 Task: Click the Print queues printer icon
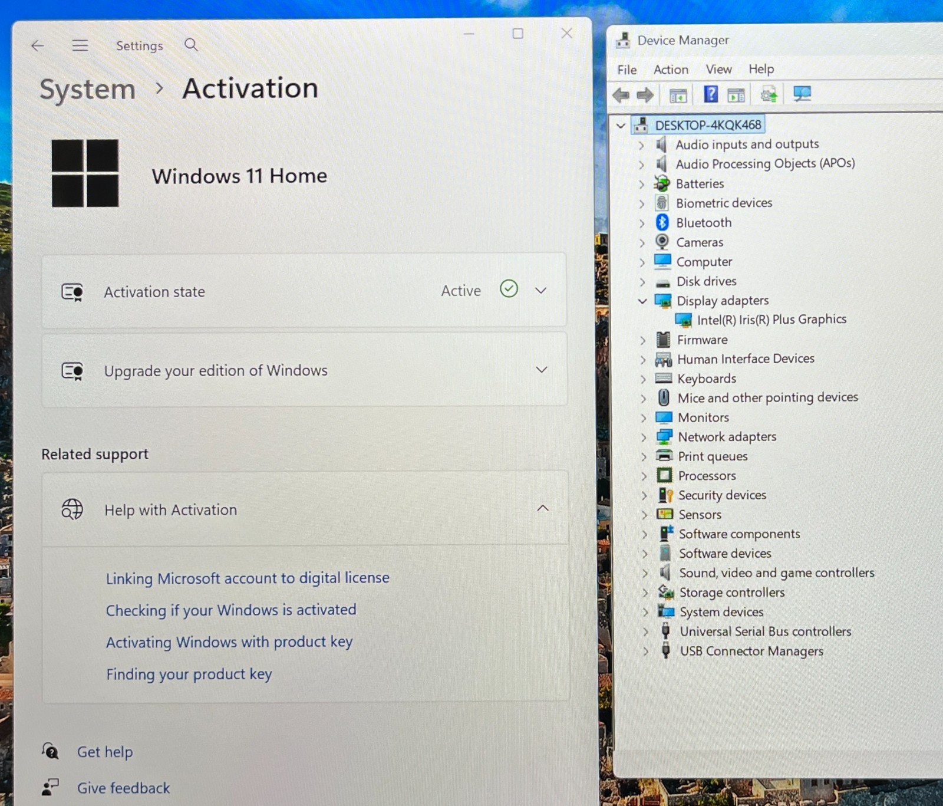coord(664,456)
